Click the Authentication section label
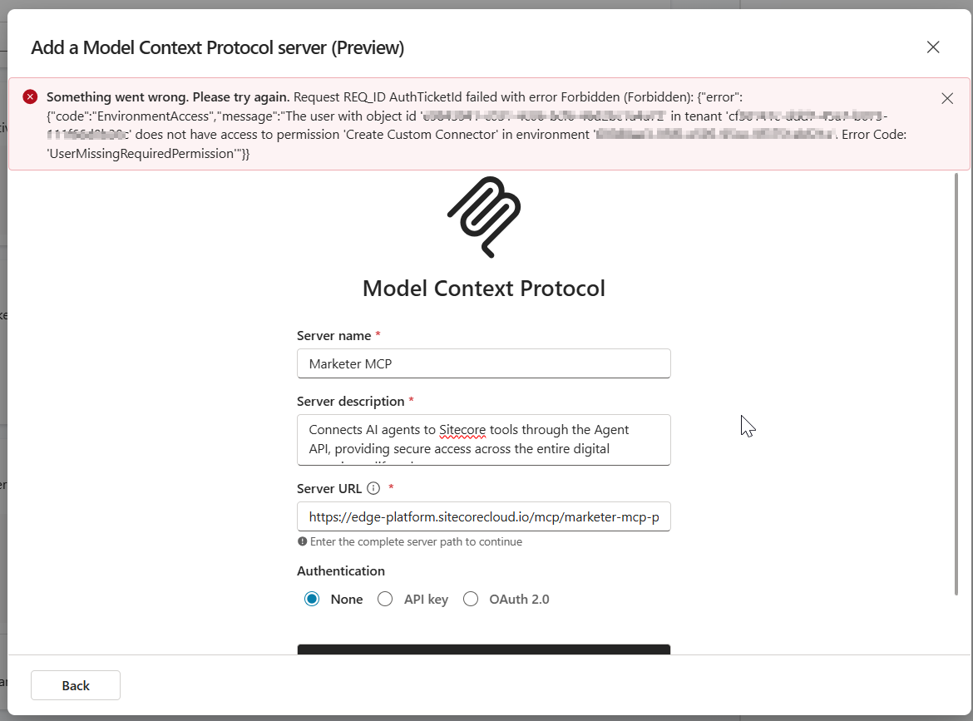The width and height of the screenshot is (973, 721). [x=341, y=570]
